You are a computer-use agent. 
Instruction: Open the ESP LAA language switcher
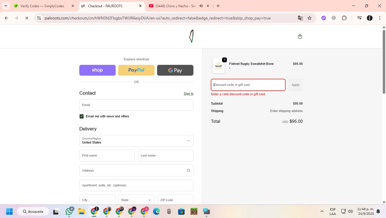pyautogui.click(x=333, y=212)
